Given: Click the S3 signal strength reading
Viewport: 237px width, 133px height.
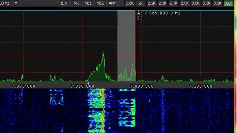Looking at the screenshot, I should (140, 18).
